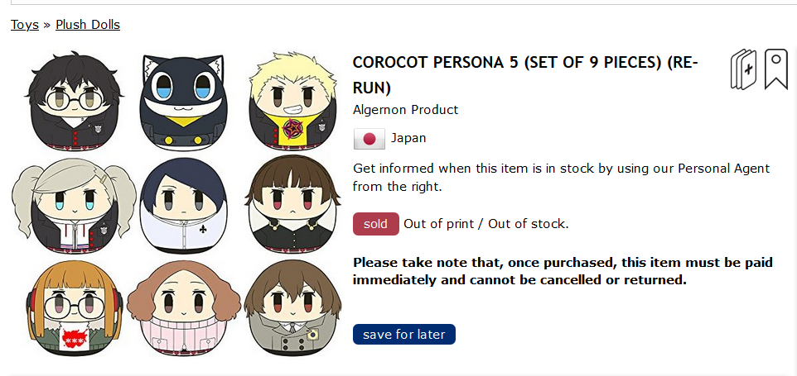Click the dark blue-haired plush in white
This screenshot has width=797, height=376.
[183, 207]
